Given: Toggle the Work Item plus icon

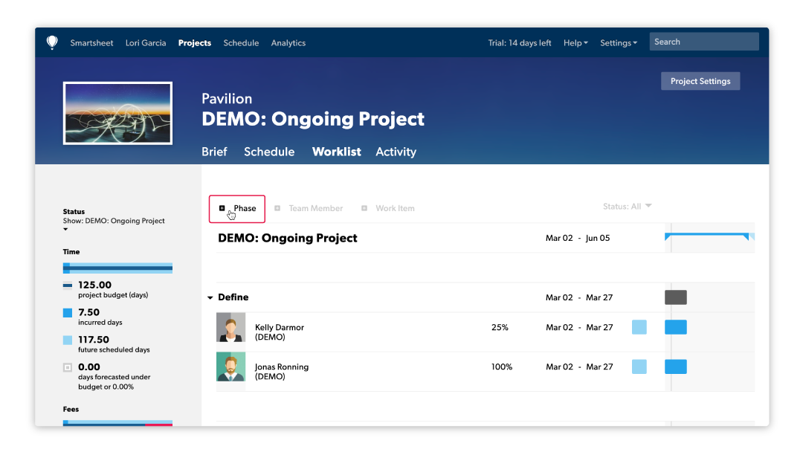Looking at the screenshot, I should click(364, 208).
